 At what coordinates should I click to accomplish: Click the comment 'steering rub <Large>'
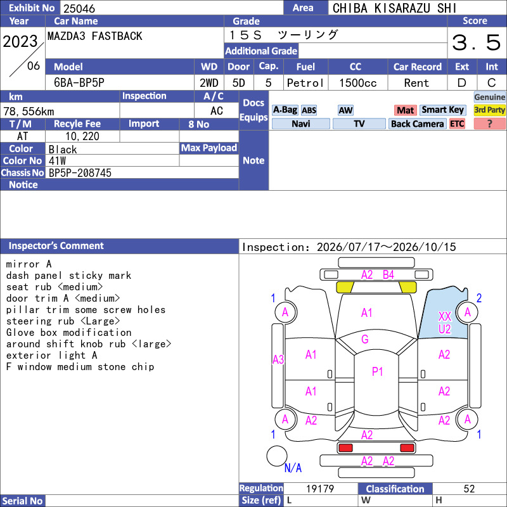(x=63, y=321)
